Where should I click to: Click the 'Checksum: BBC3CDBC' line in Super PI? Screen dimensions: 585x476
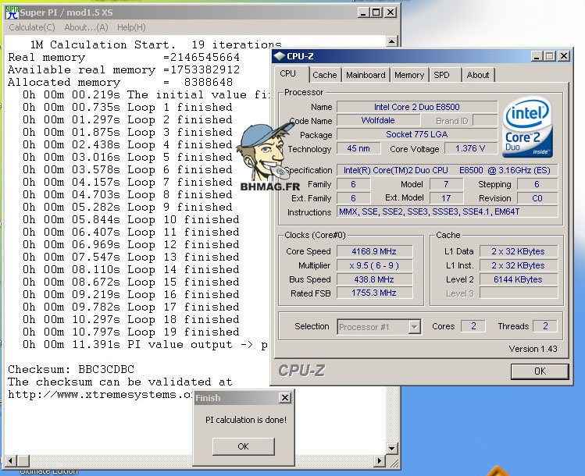click(x=71, y=369)
